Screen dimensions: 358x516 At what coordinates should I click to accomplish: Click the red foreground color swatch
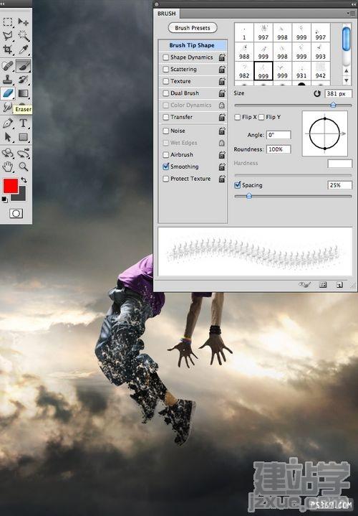[x=11, y=186]
